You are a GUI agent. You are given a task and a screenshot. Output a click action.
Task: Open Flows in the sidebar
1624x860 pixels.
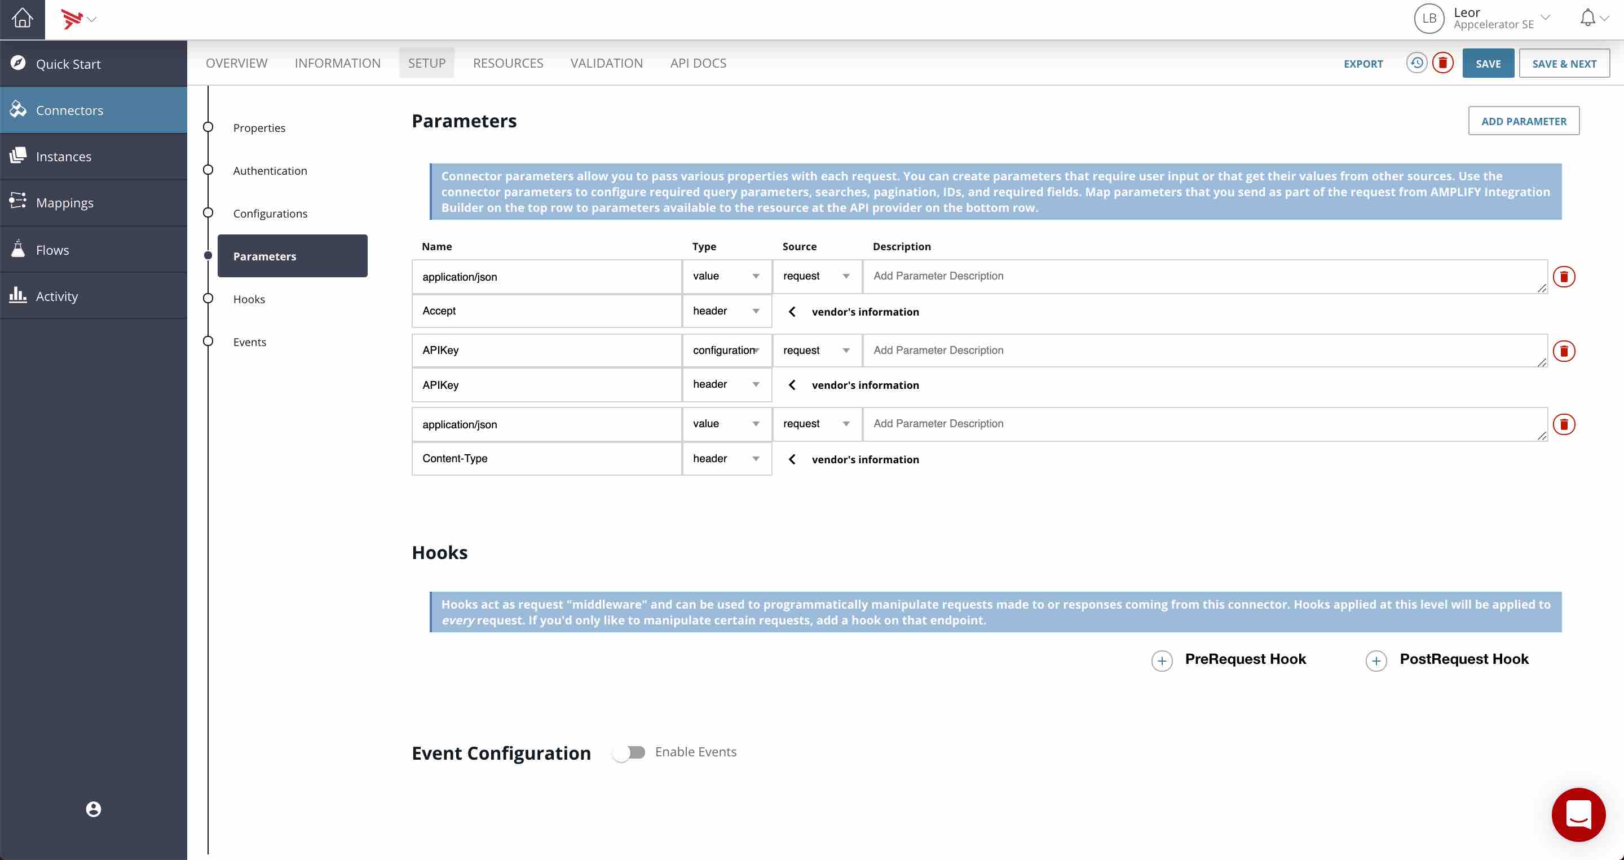93,250
